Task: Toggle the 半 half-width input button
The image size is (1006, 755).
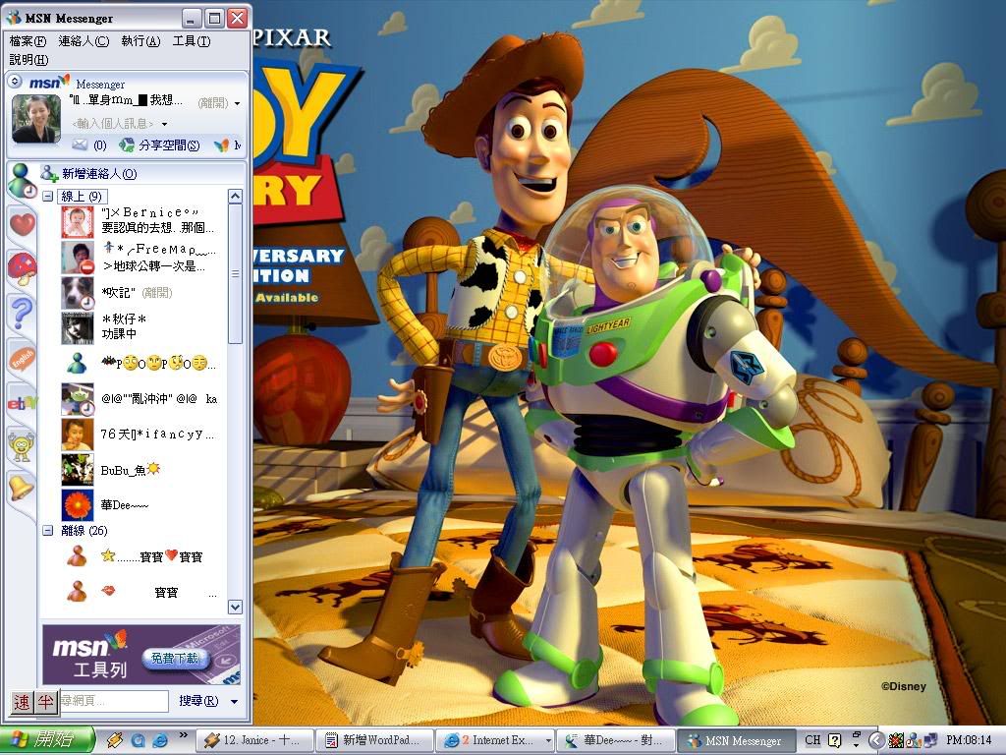Action: click(x=45, y=702)
